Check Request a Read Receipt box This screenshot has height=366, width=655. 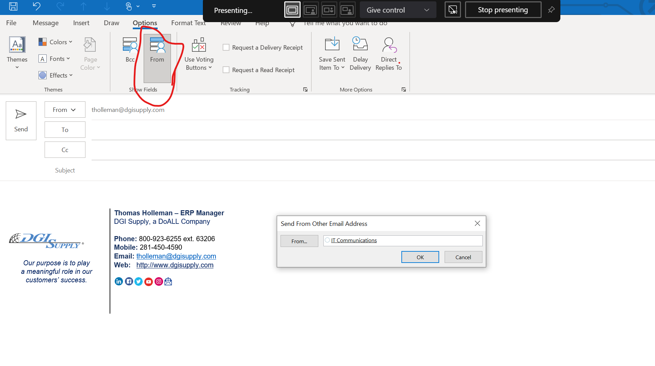click(226, 70)
